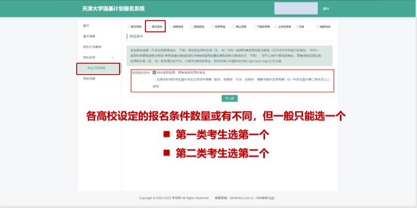The height and width of the screenshot is (208, 417).
Task: Open 我的消息 in the sidebar
Action: [89, 79]
